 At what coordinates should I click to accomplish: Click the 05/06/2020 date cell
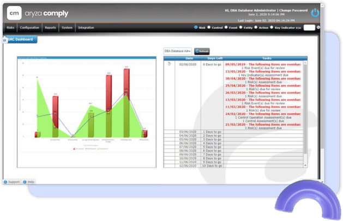pos(188,139)
